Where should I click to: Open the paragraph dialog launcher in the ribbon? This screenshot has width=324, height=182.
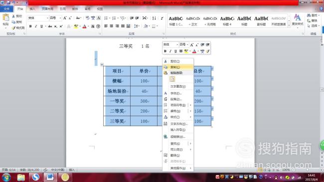[163, 34]
